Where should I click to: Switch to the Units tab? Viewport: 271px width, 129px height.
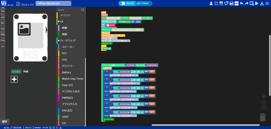pyautogui.click(x=16, y=72)
